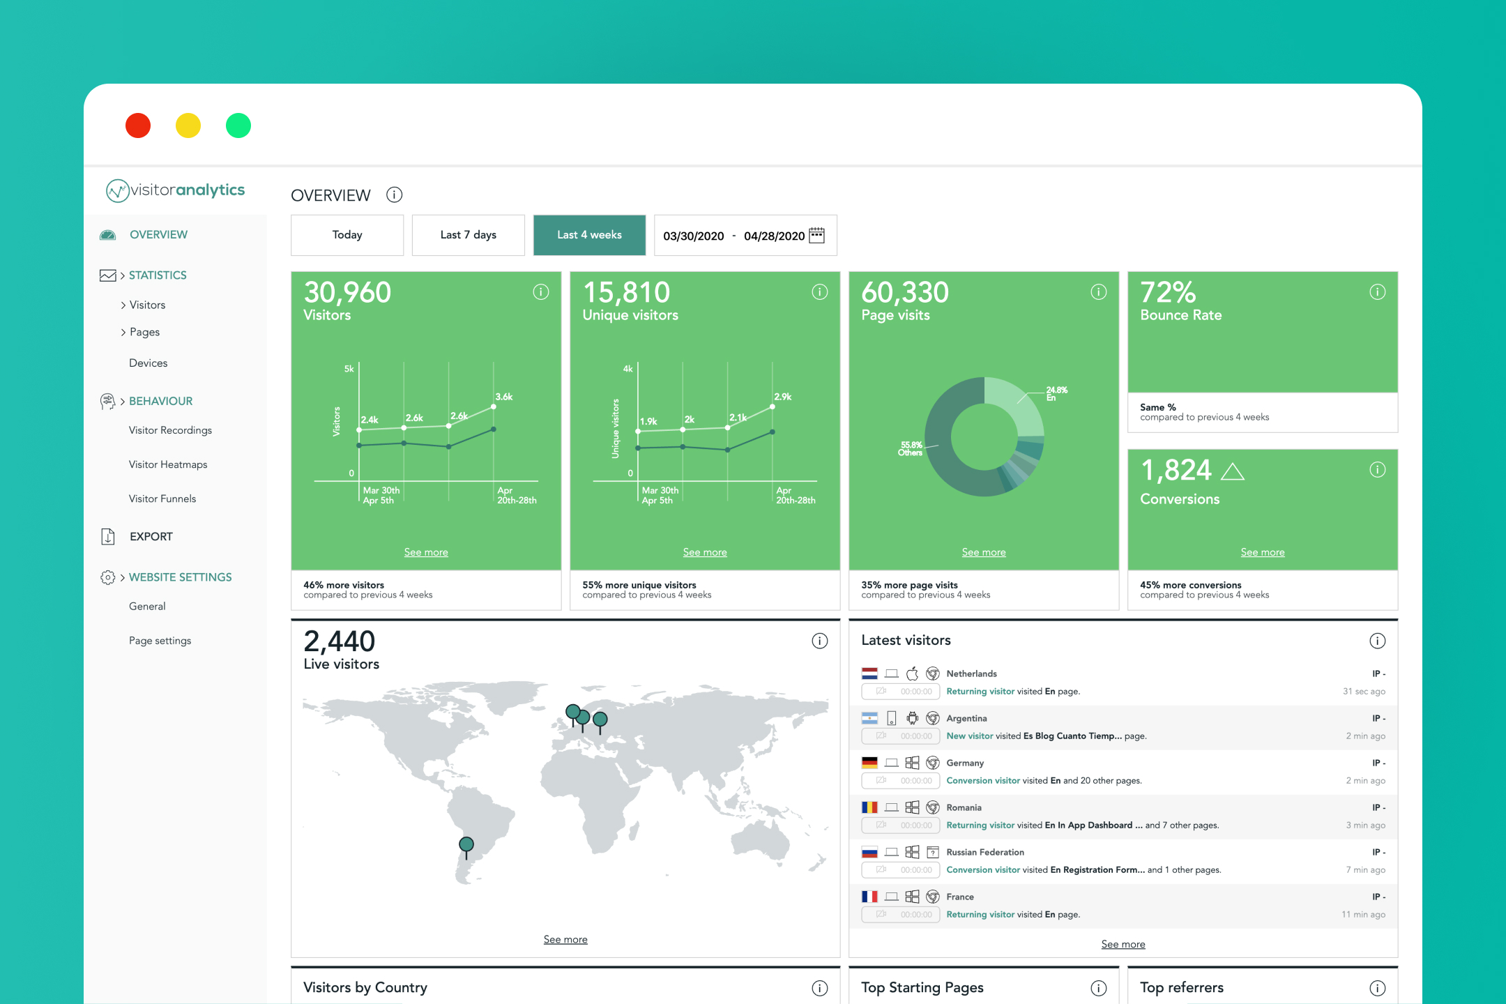Image resolution: width=1506 pixels, height=1004 pixels.
Task: Switch to the Today tab
Action: (347, 235)
